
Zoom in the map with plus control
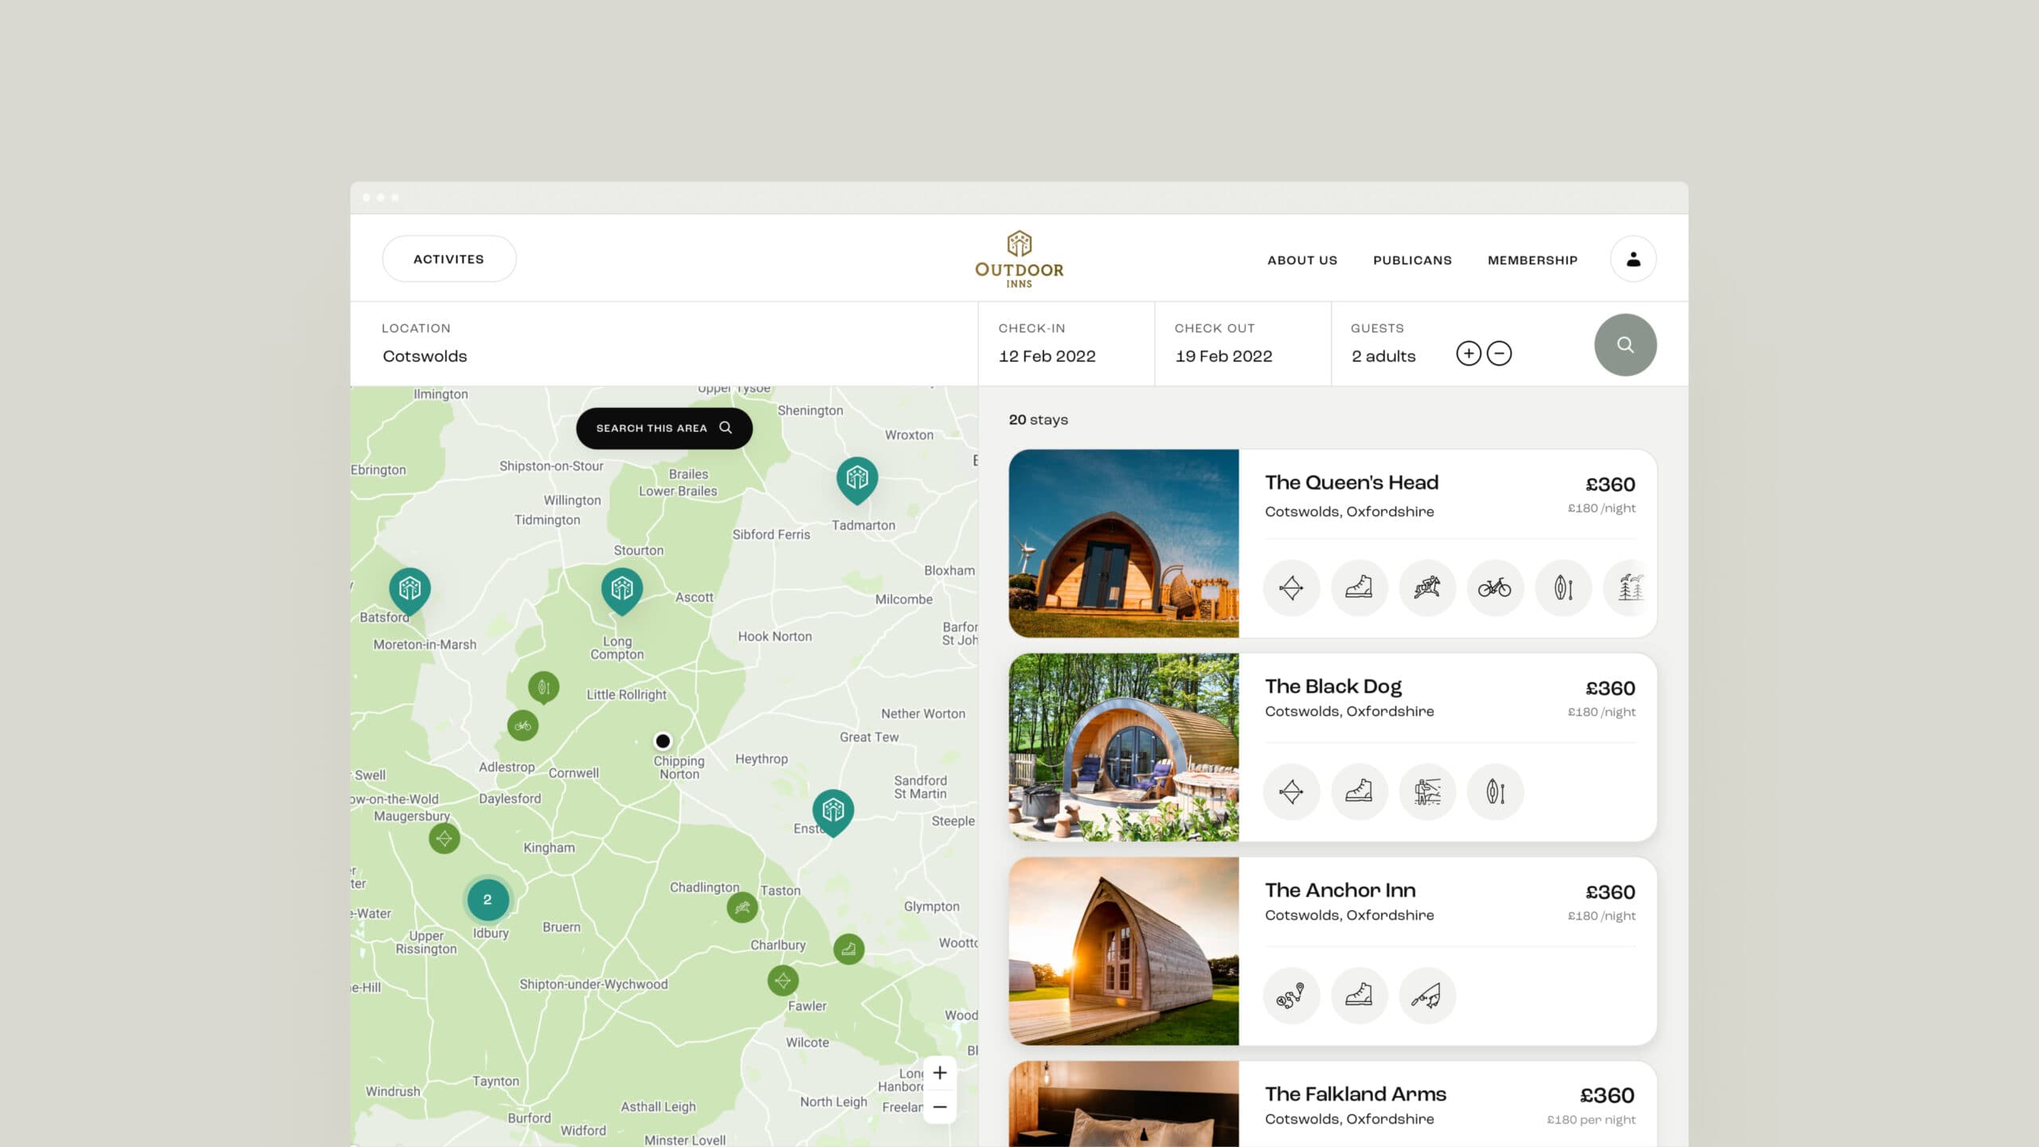tap(940, 1073)
